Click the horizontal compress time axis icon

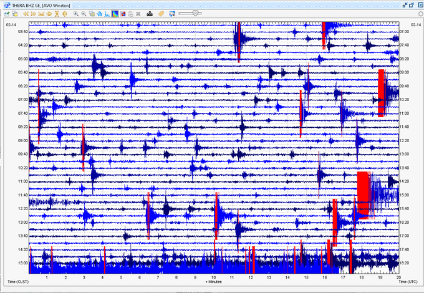pos(41,13)
